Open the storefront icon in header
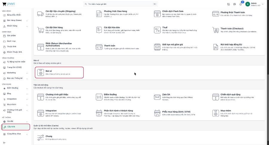269x145 pixels. 235,4
